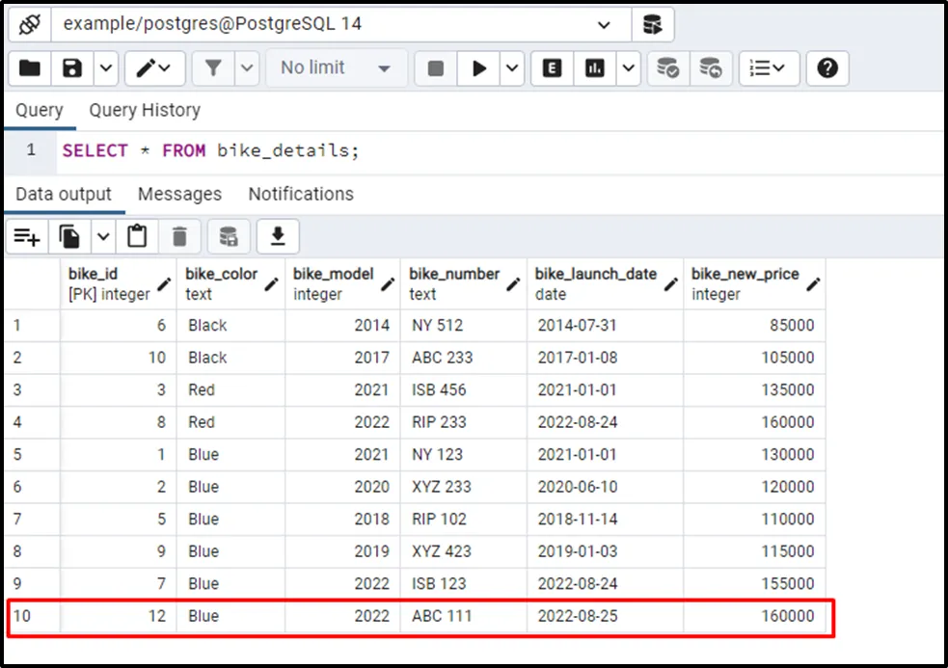
Task: Click the Open File folder icon
Action: click(x=30, y=68)
